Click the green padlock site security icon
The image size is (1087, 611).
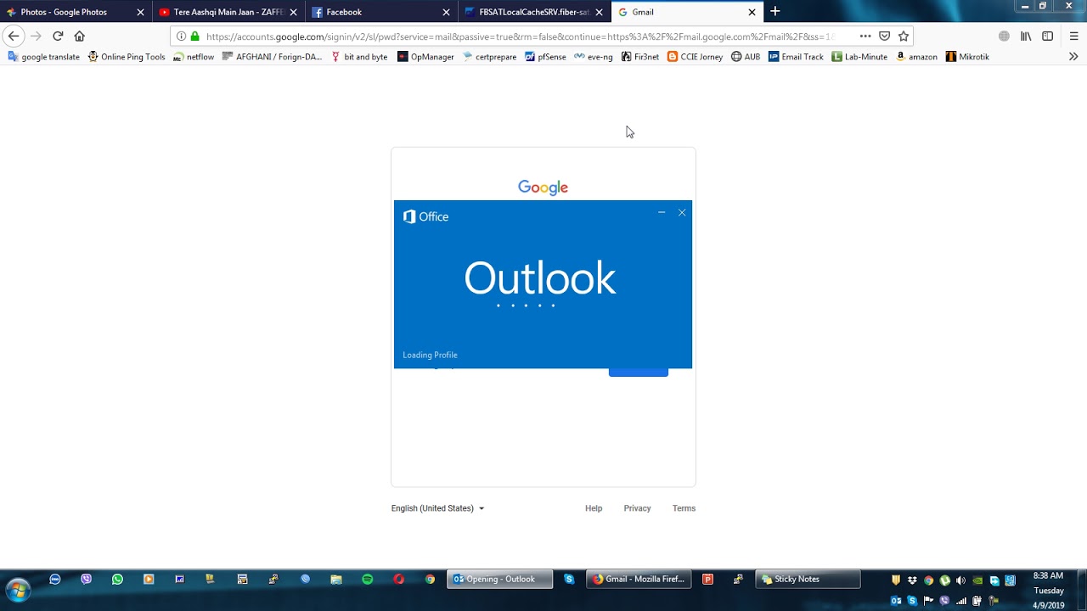click(x=195, y=36)
